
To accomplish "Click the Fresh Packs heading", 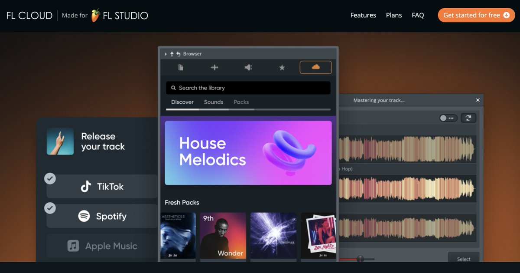I will point(182,203).
